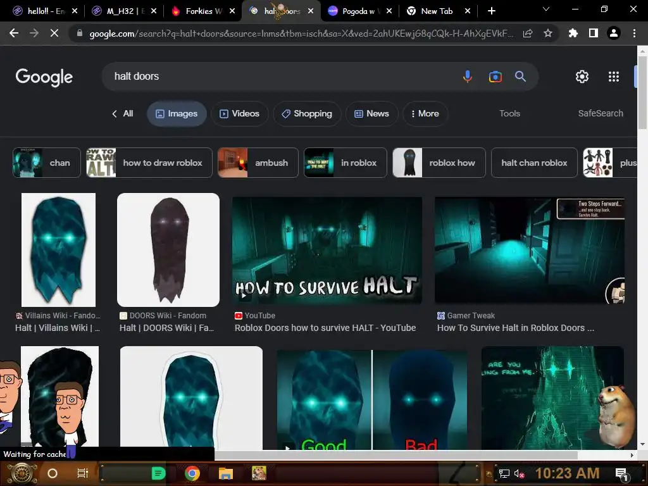Open the Good vs Bad Halt thumbnail

tap(371, 400)
